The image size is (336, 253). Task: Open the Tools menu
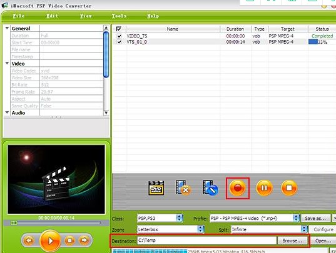click(x=119, y=16)
